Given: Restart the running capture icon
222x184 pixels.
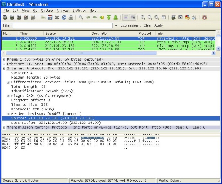Looking at the screenshot, I should coord(33,17).
